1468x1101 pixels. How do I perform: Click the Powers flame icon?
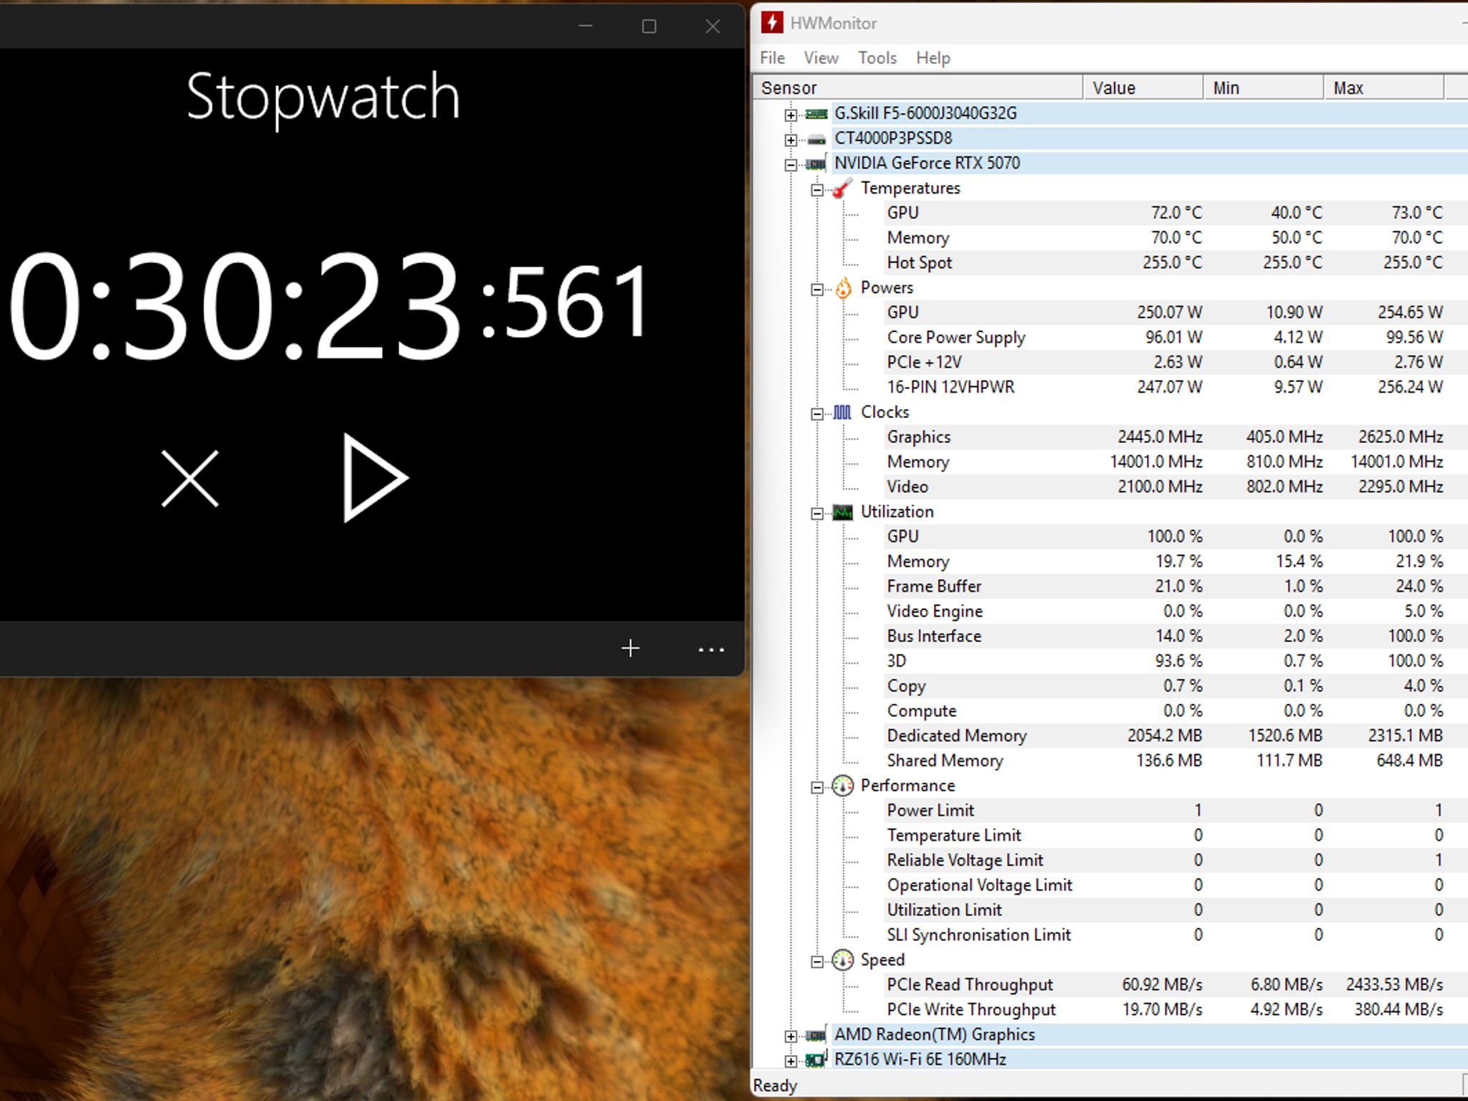pos(843,288)
